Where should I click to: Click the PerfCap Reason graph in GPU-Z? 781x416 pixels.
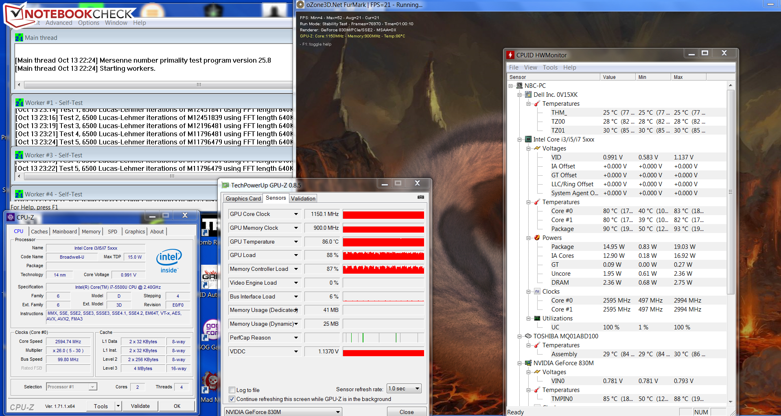click(x=383, y=338)
